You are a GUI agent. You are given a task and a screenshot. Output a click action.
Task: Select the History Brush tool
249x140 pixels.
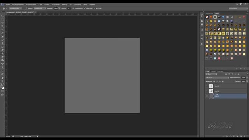tap(3, 47)
